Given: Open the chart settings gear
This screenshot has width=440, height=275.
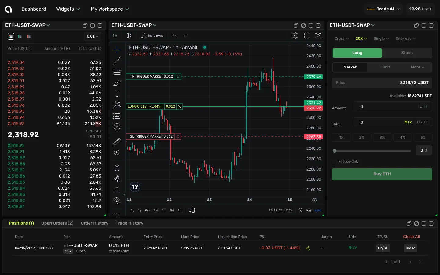Looking at the screenshot, I should click(x=295, y=35).
